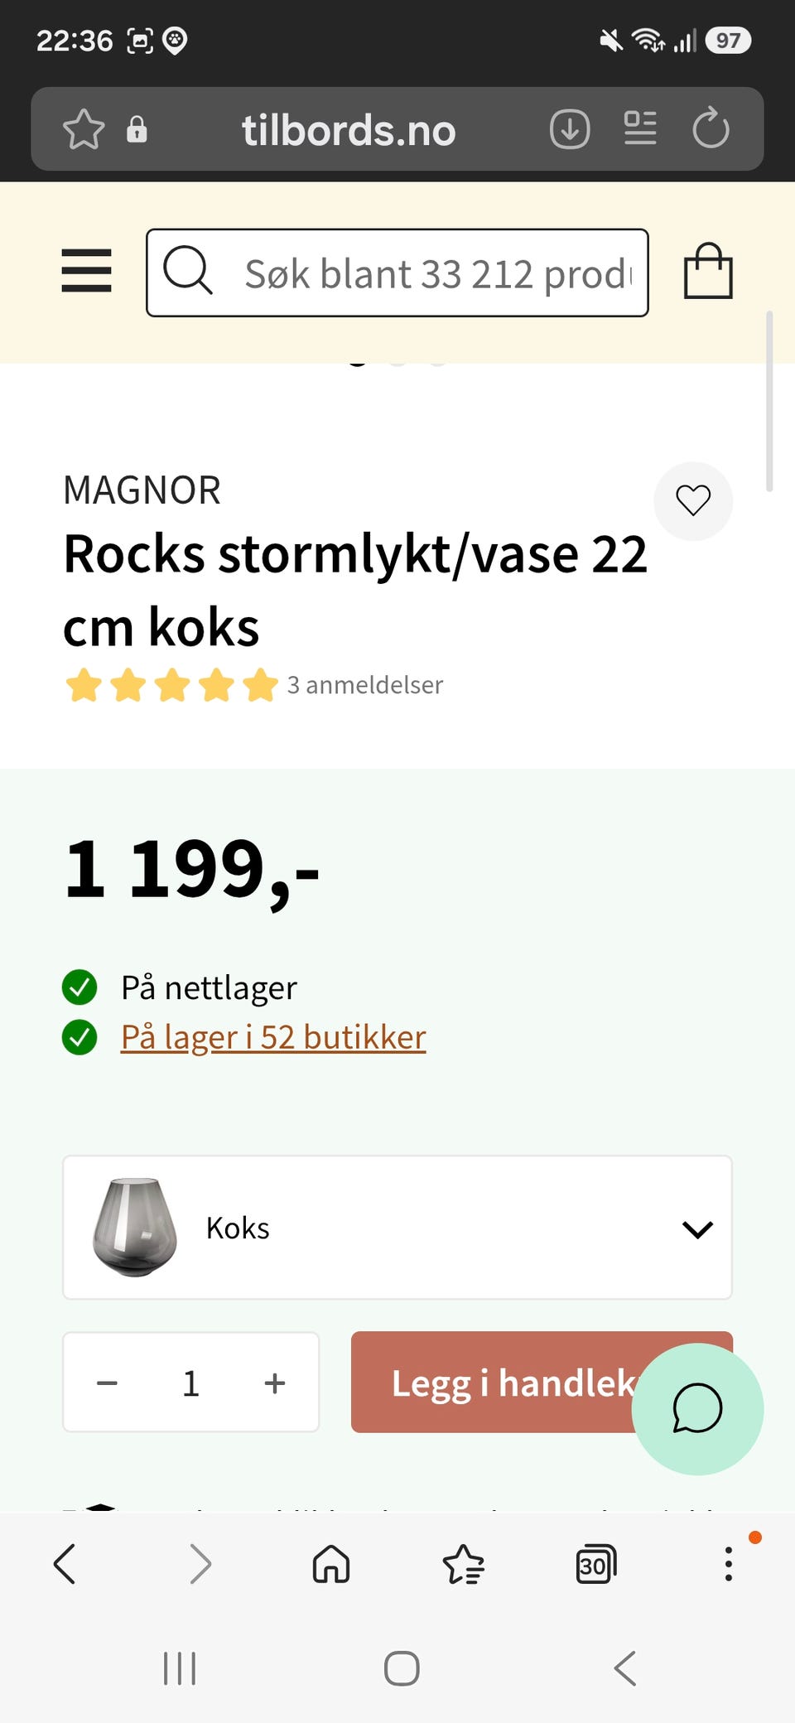The image size is (795, 1723).
Task: Expand the Koks color dropdown
Action: coord(397,1228)
